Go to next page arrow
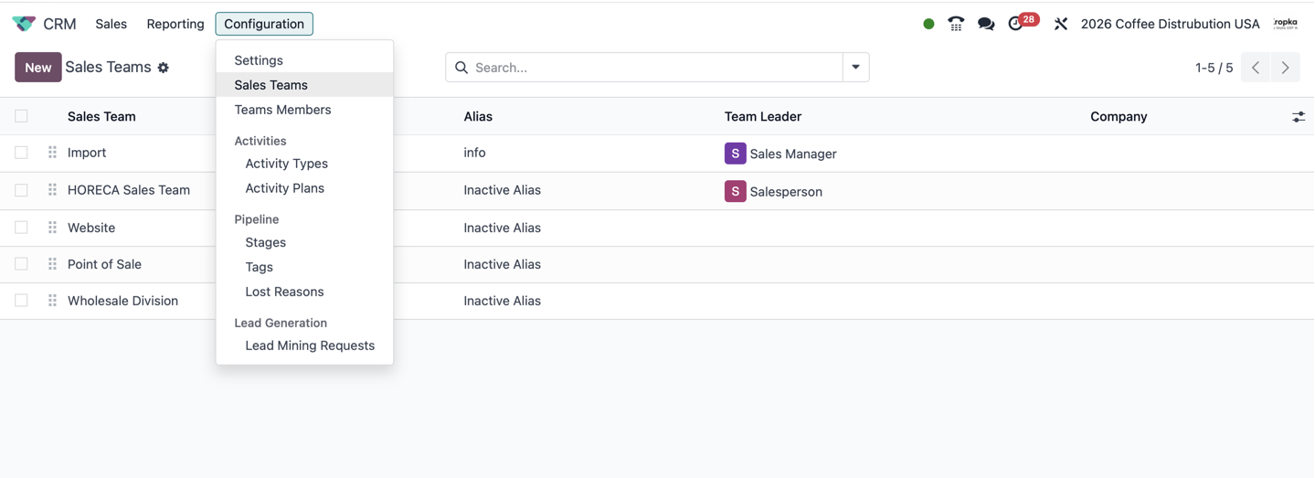 click(x=1285, y=68)
